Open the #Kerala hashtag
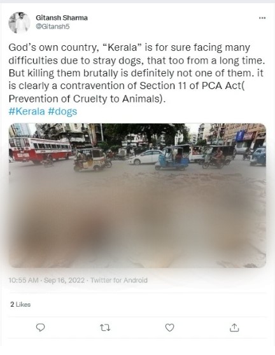 [x=27, y=111]
